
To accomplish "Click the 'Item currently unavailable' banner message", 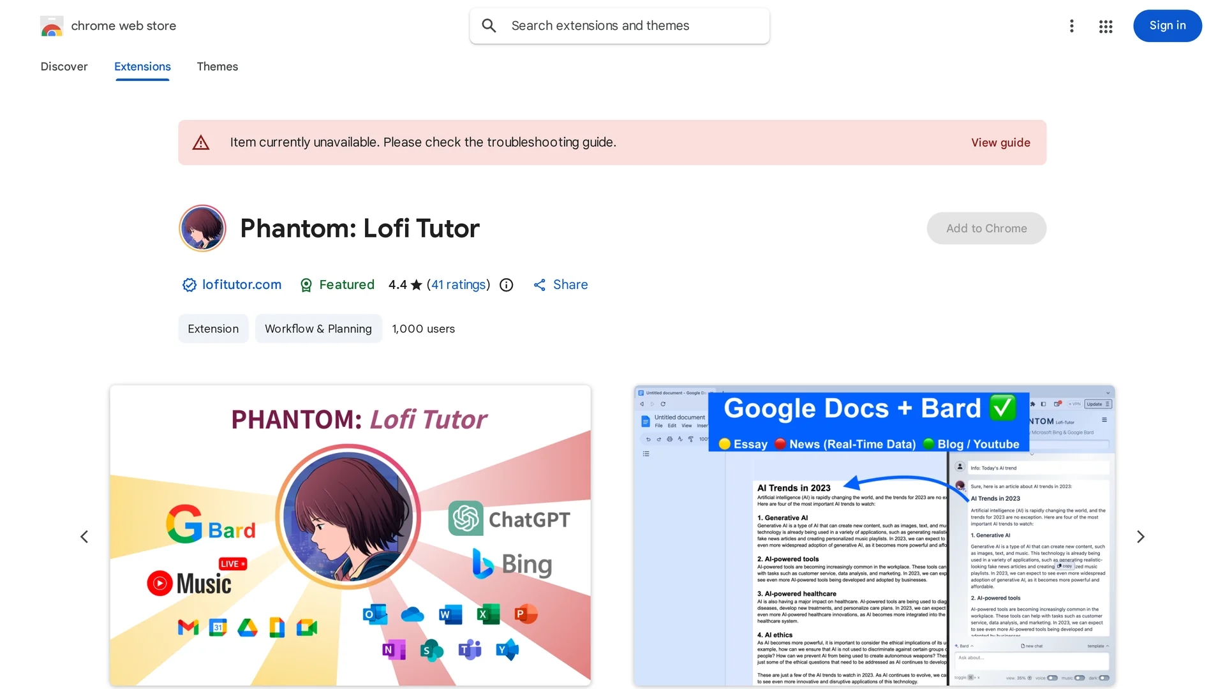I will coord(423,142).
